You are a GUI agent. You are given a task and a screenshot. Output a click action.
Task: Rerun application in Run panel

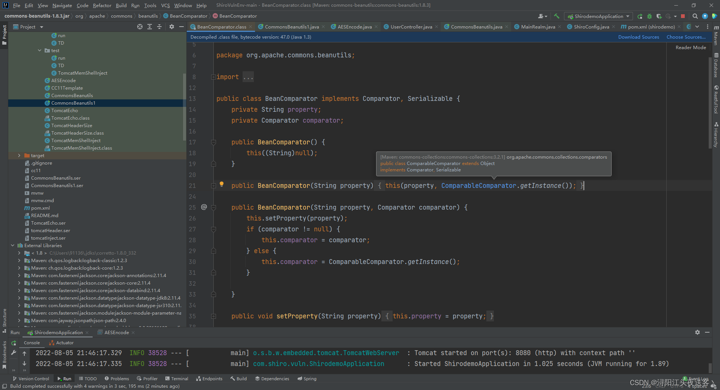click(14, 343)
